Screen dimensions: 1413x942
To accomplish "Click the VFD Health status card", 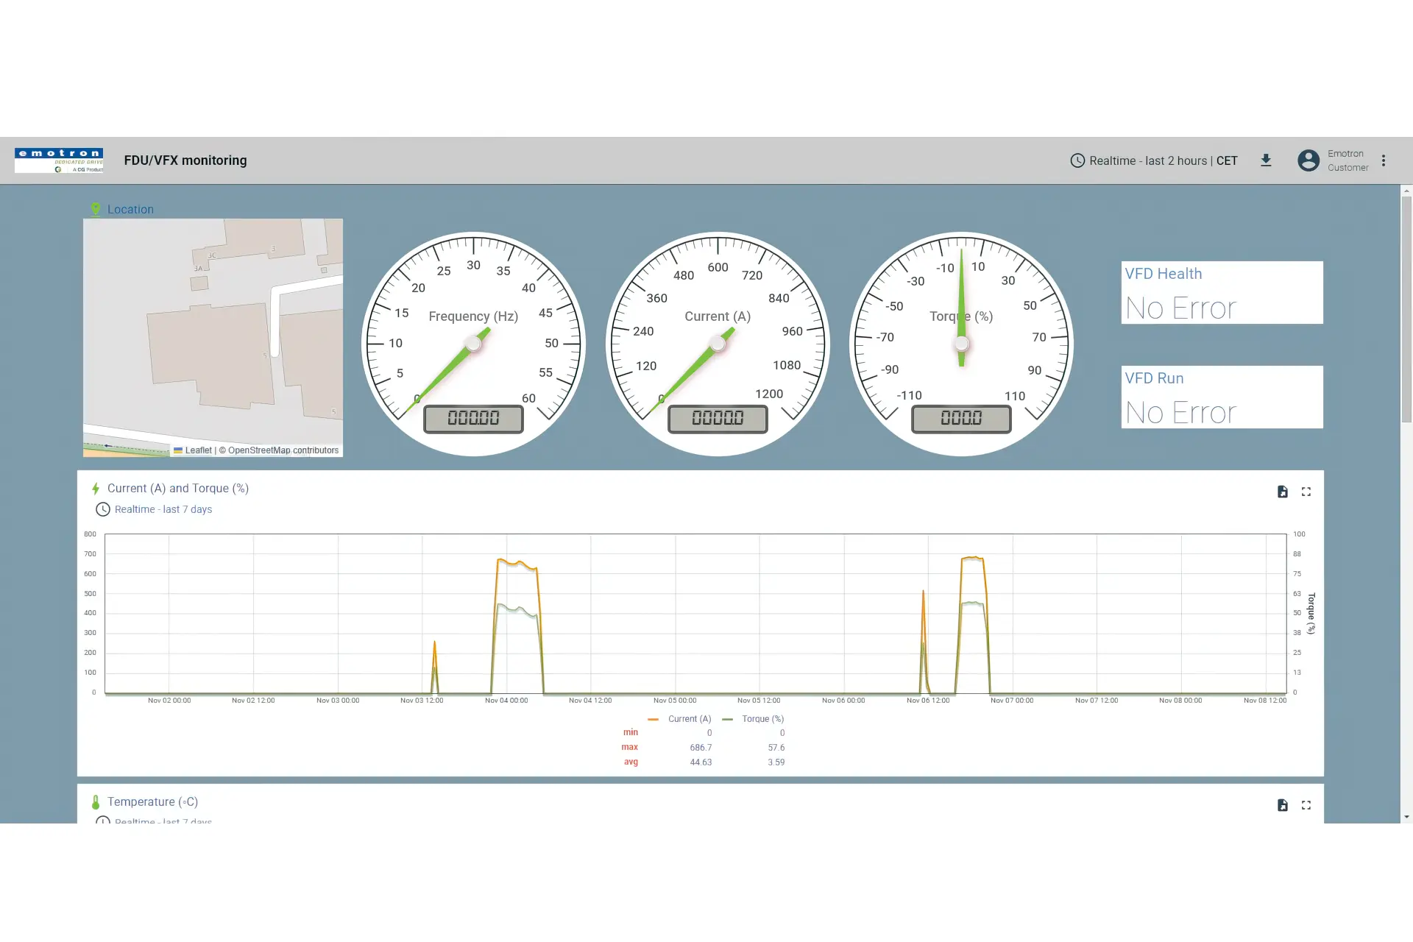I will [x=1222, y=292].
